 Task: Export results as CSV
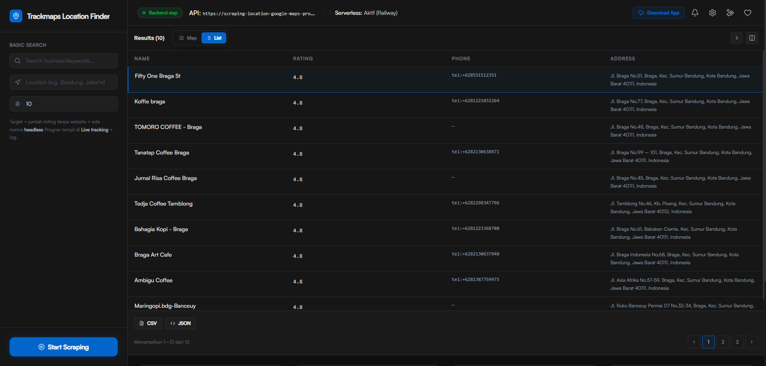pyautogui.click(x=148, y=323)
